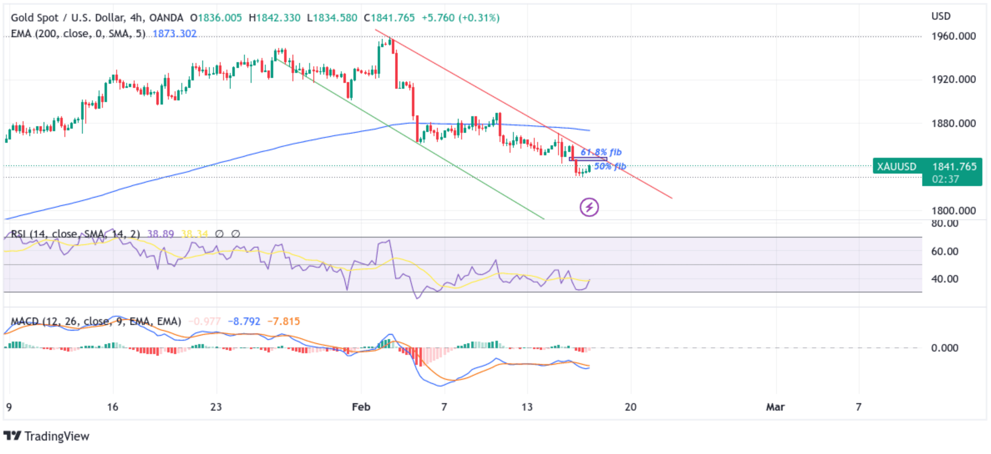Click the RSI value 38.89
The width and height of the screenshot is (991, 454).
[x=160, y=234]
